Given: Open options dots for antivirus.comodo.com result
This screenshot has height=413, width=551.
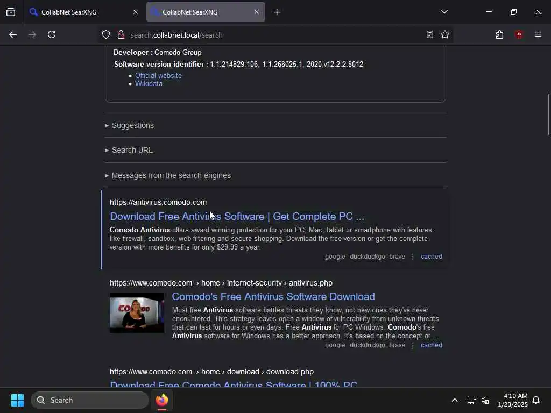Looking at the screenshot, I should [413, 257].
